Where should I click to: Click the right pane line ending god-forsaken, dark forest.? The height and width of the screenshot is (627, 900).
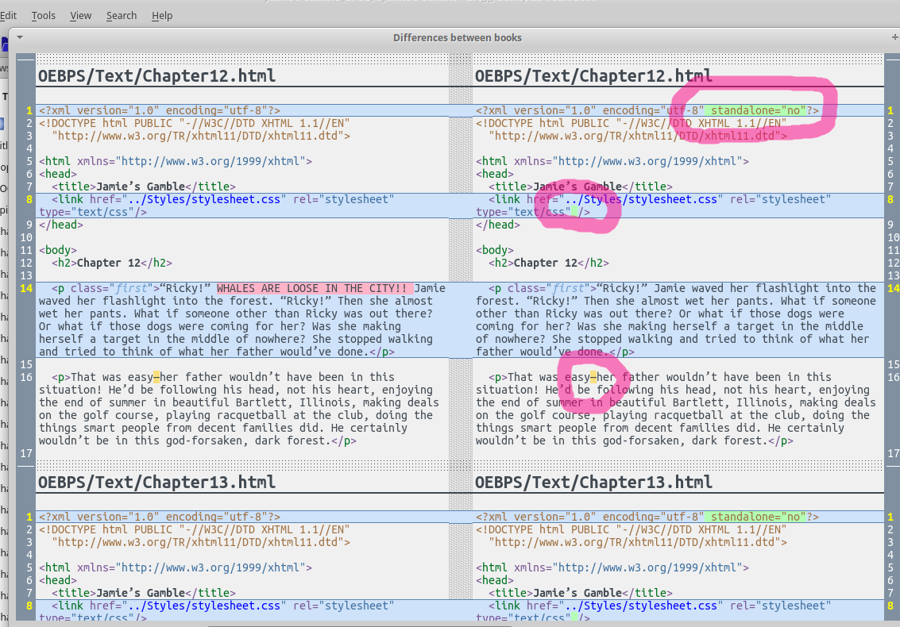[634, 440]
